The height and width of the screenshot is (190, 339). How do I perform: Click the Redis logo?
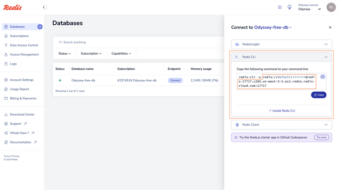(13, 7)
